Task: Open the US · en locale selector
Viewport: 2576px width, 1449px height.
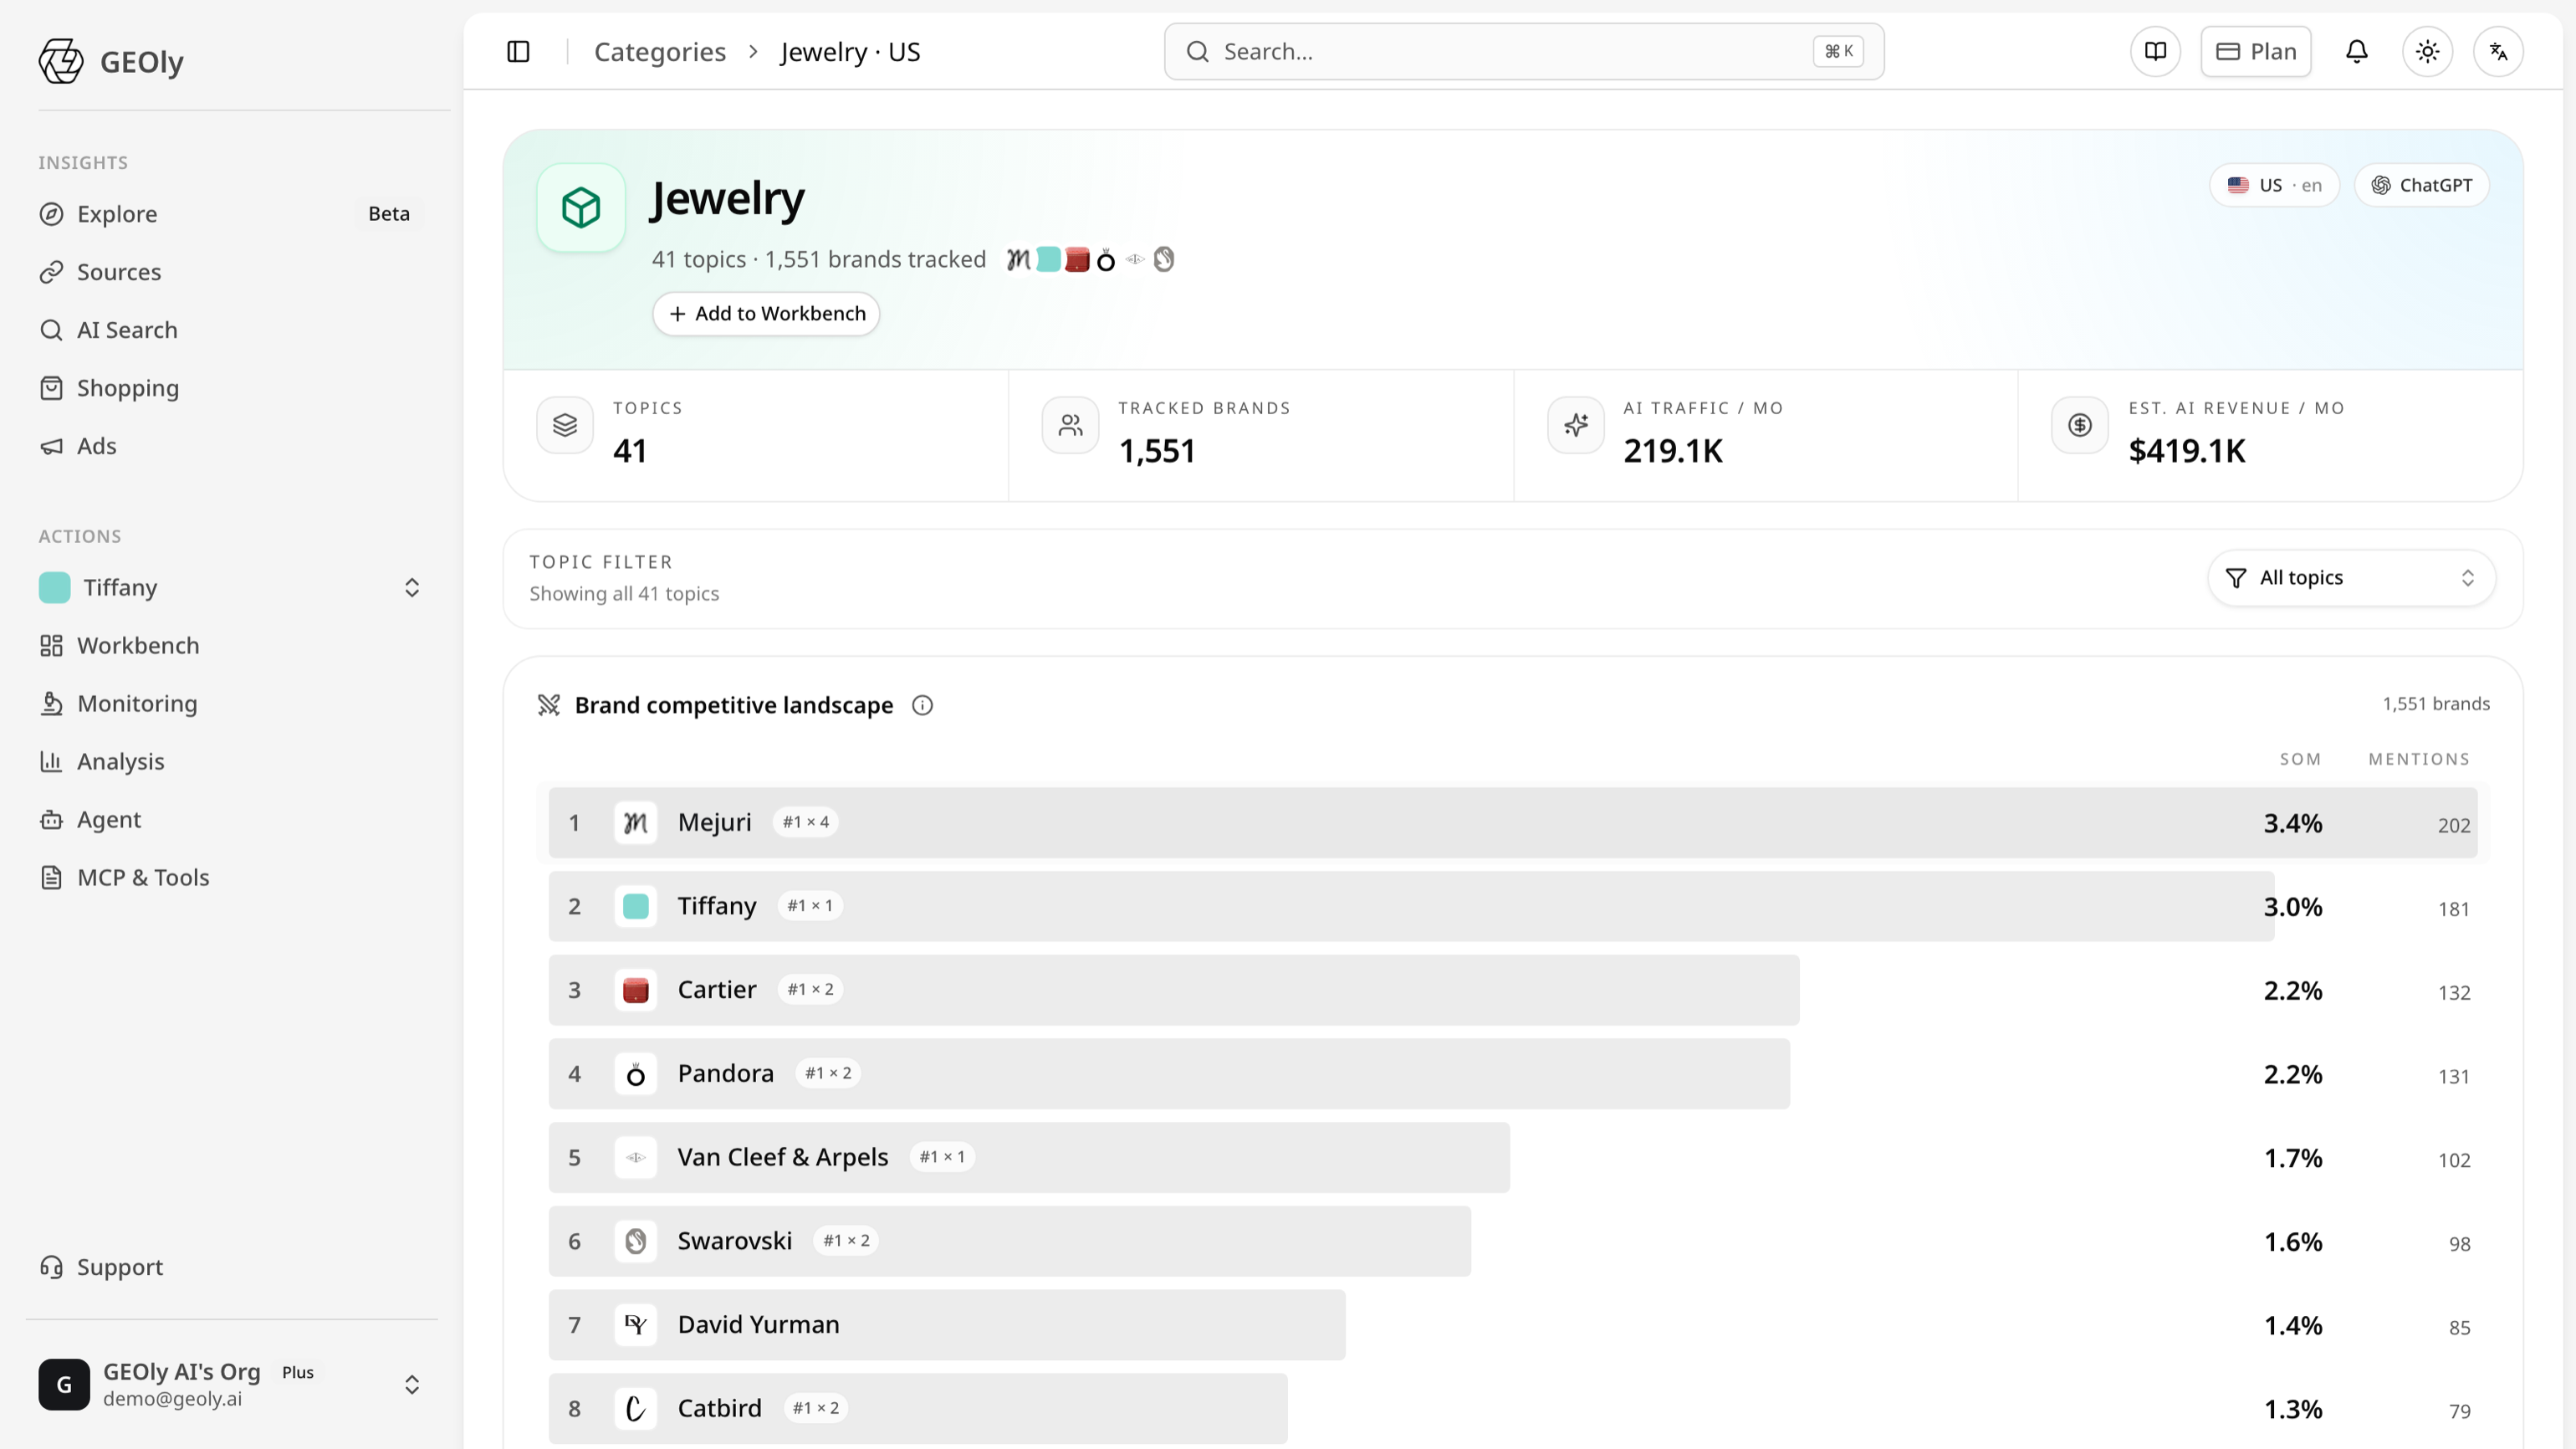Action: [x=2274, y=186]
